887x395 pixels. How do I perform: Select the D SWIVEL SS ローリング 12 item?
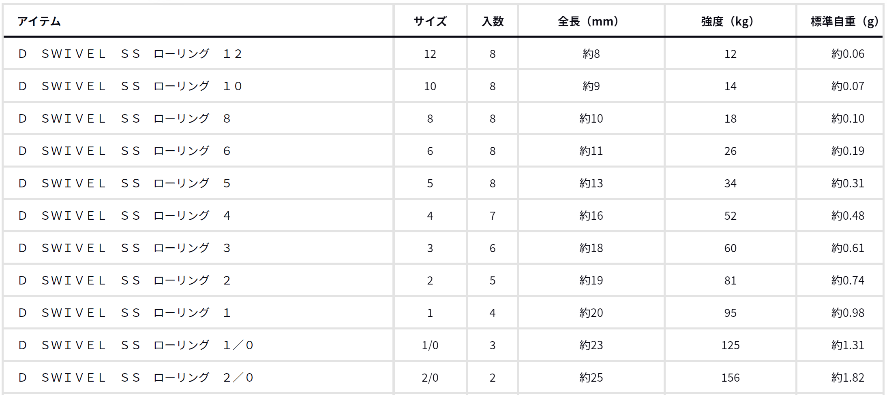pyautogui.click(x=130, y=54)
